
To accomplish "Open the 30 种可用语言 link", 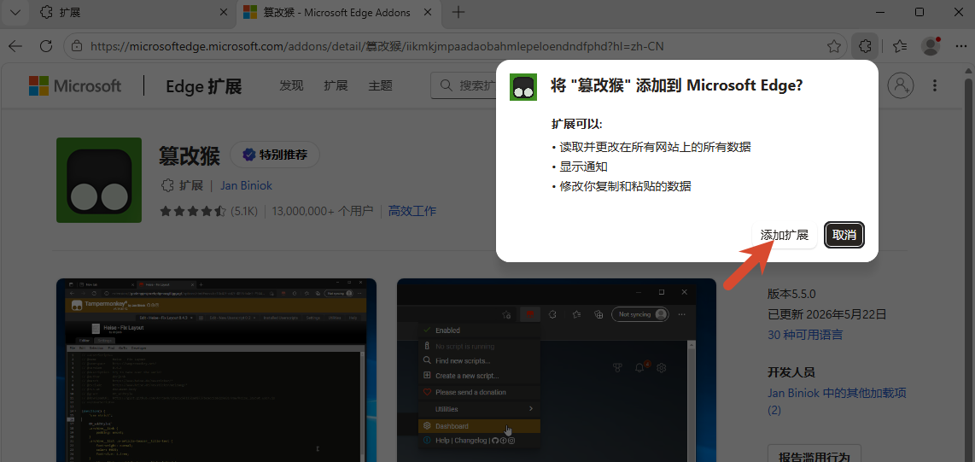I will pyautogui.click(x=804, y=335).
